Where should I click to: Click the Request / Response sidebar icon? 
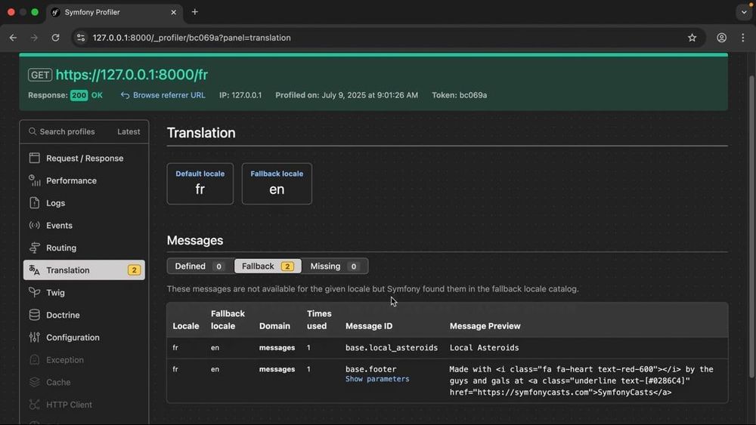(34, 158)
